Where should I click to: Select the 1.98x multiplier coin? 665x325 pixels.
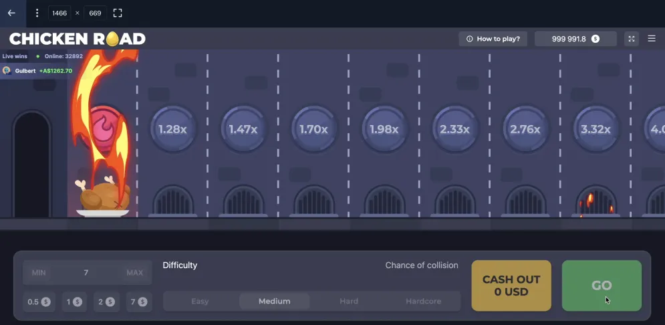point(384,129)
